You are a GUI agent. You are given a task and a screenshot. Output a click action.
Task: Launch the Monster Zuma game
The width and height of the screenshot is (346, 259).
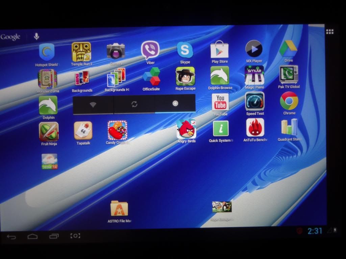pyautogui.click(x=47, y=79)
